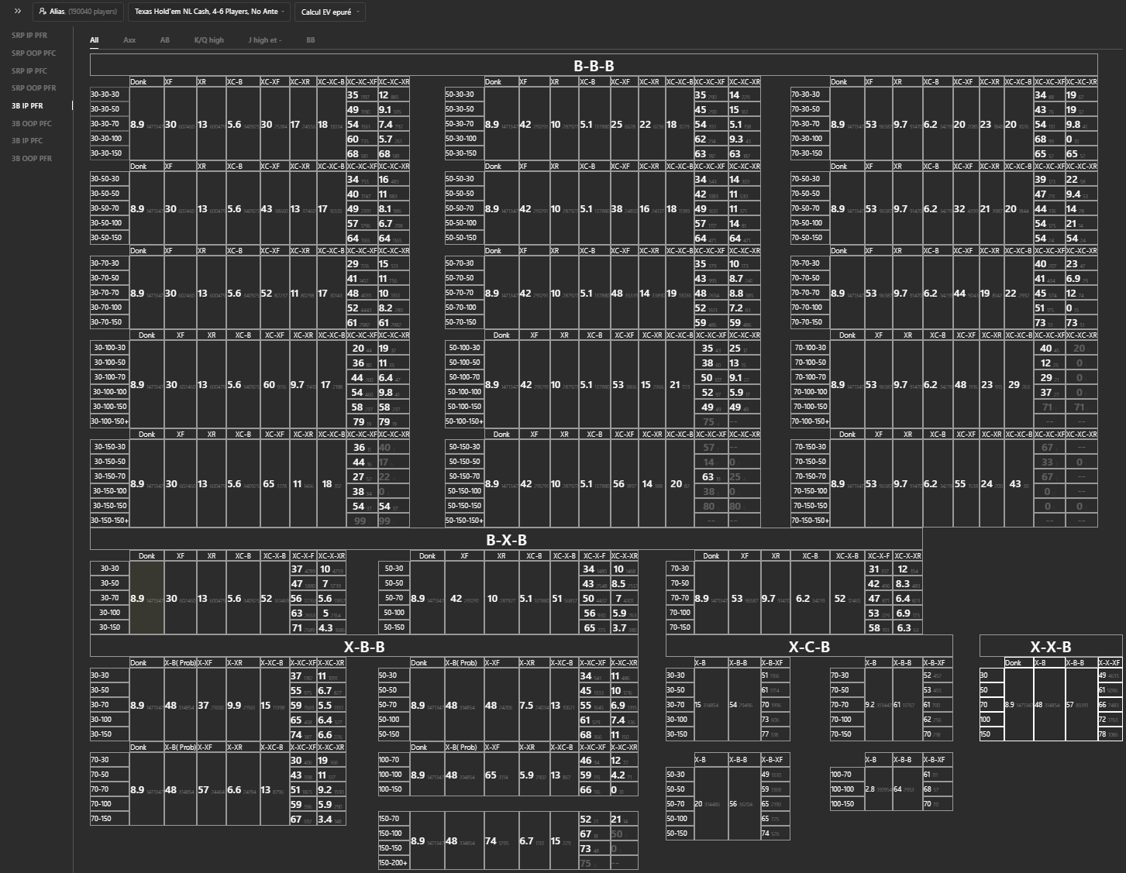Open the J high et - tab
Viewport: 1126px width, 873px height.
[x=265, y=40]
